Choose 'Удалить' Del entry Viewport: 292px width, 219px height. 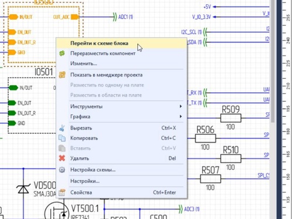pyautogui.click(x=121, y=158)
